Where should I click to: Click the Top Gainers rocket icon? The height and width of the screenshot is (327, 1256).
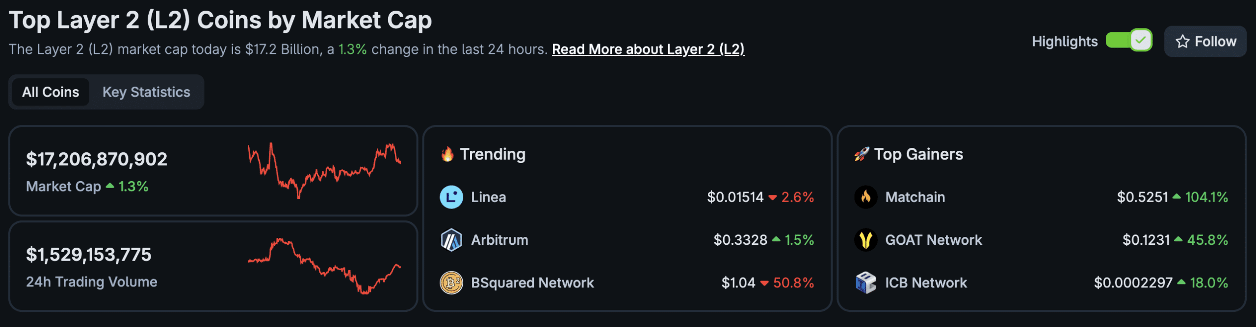tap(861, 154)
